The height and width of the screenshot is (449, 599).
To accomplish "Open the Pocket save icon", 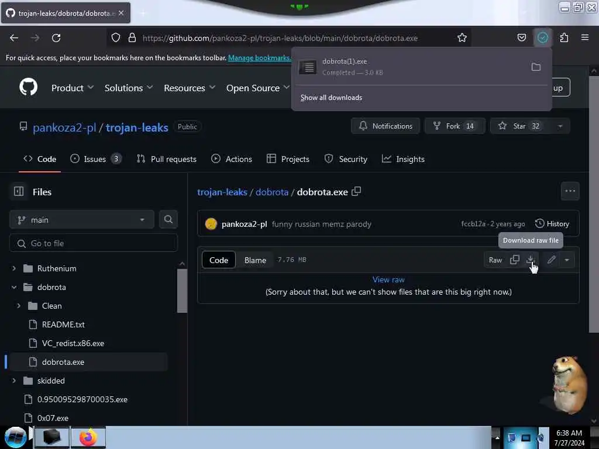I will click(521, 37).
